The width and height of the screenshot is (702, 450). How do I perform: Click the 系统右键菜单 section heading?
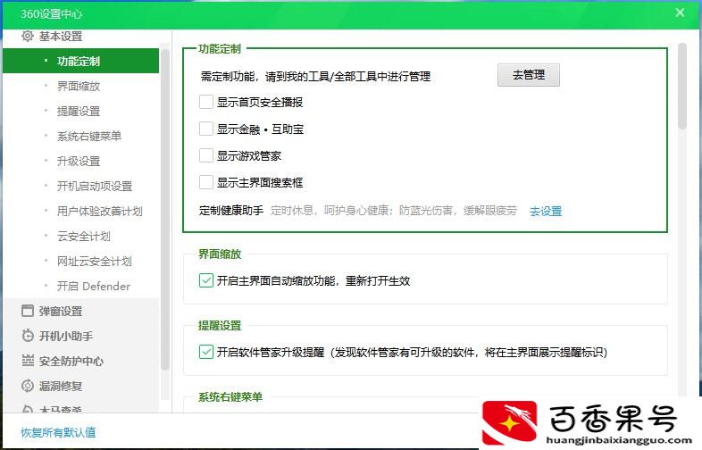click(230, 396)
